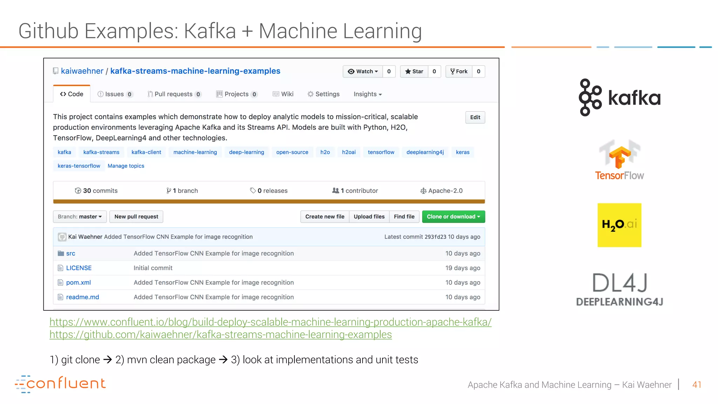Click the H2O.ai yellow logo

619,225
